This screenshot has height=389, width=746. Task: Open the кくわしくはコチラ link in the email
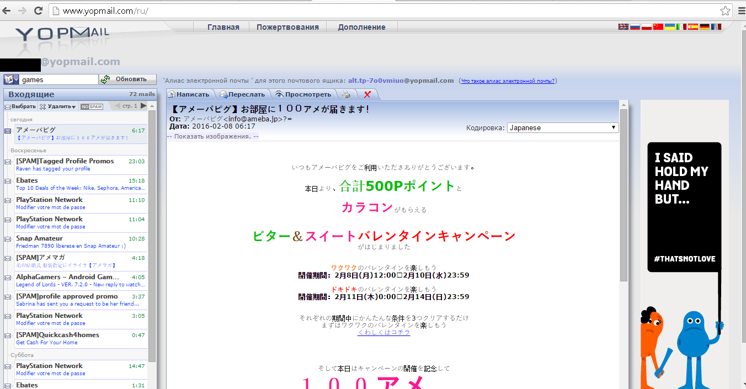tap(384, 332)
